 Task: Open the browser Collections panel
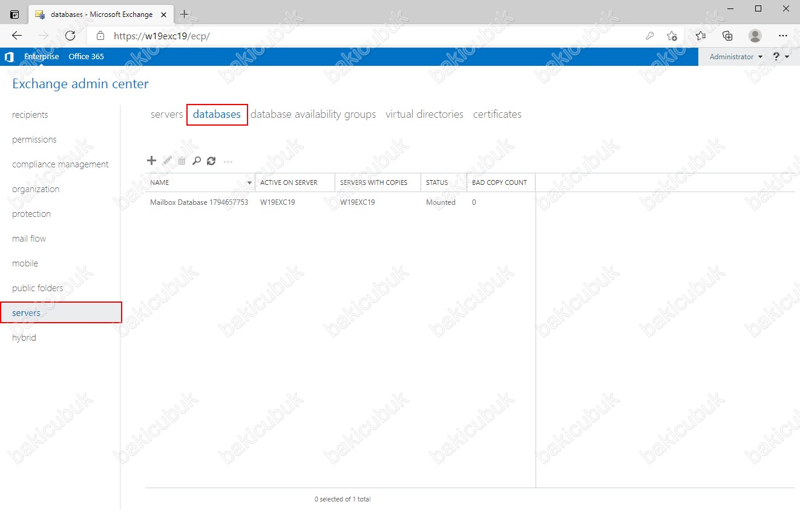click(x=727, y=36)
